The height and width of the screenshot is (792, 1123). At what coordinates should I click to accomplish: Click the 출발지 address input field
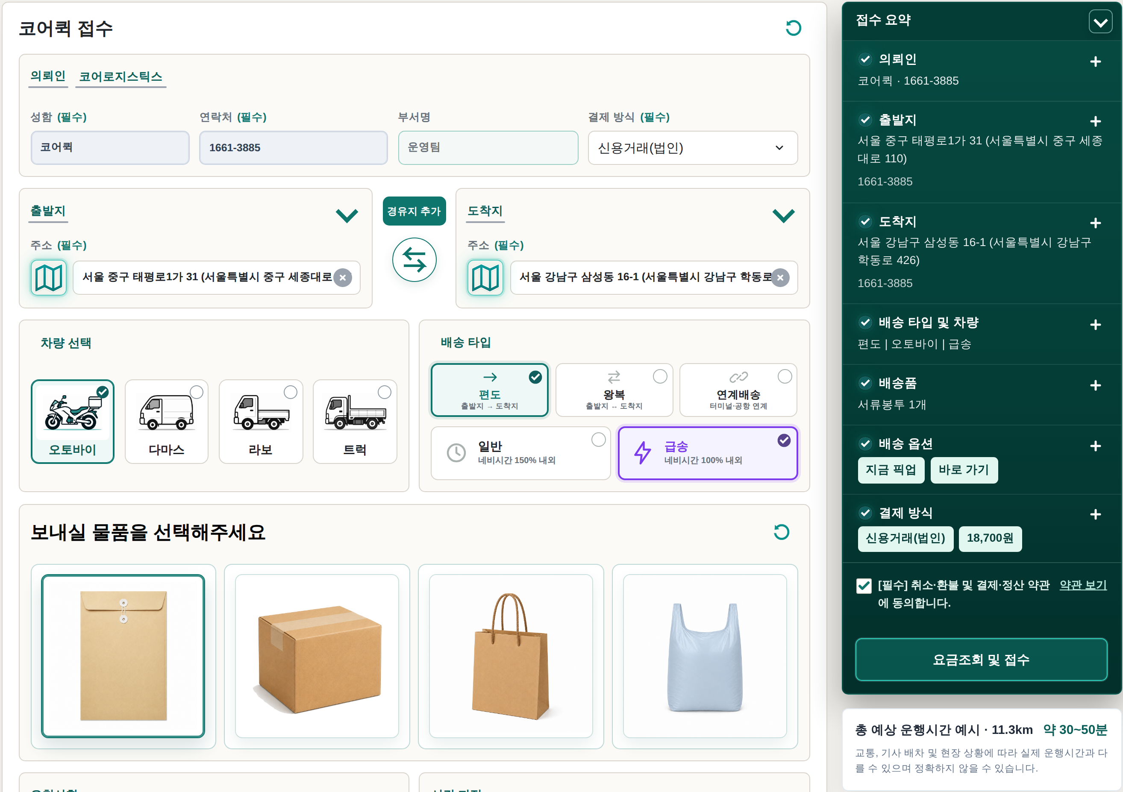coord(217,278)
